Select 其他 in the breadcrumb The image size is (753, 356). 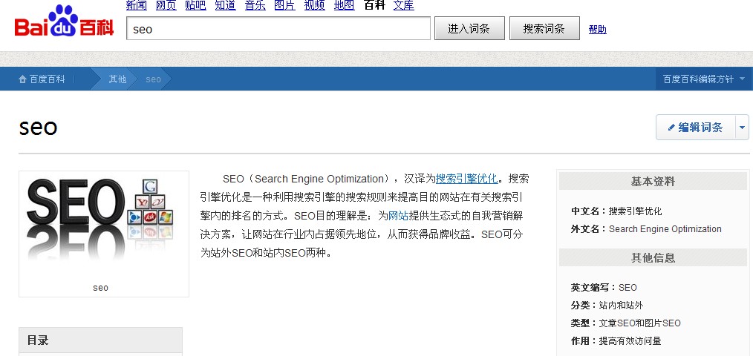click(117, 79)
